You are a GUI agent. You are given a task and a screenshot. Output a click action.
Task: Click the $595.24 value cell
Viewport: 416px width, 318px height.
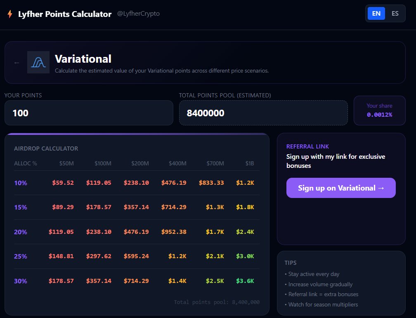pyautogui.click(x=136, y=256)
